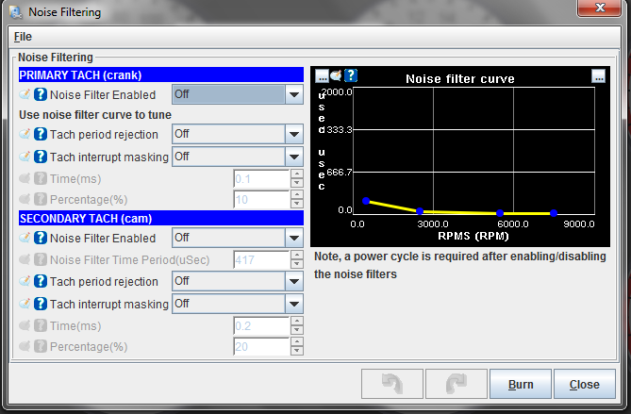Click pencil note icon on Noise filter curve

point(336,75)
